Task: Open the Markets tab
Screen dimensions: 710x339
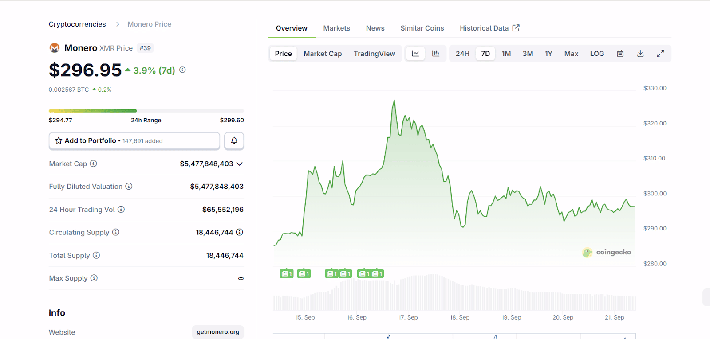Action: (x=336, y=28)
